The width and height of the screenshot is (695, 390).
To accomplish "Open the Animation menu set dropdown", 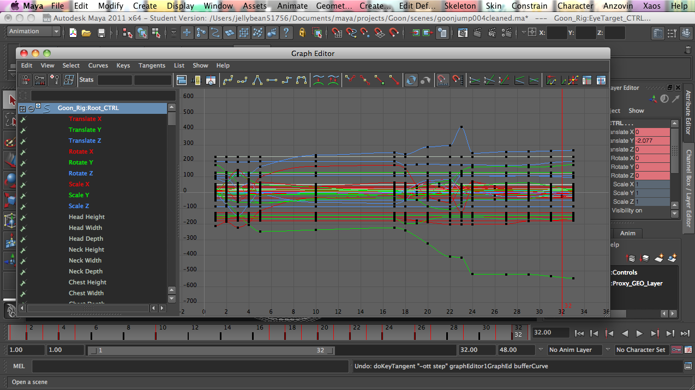I will tap(34, 32).
